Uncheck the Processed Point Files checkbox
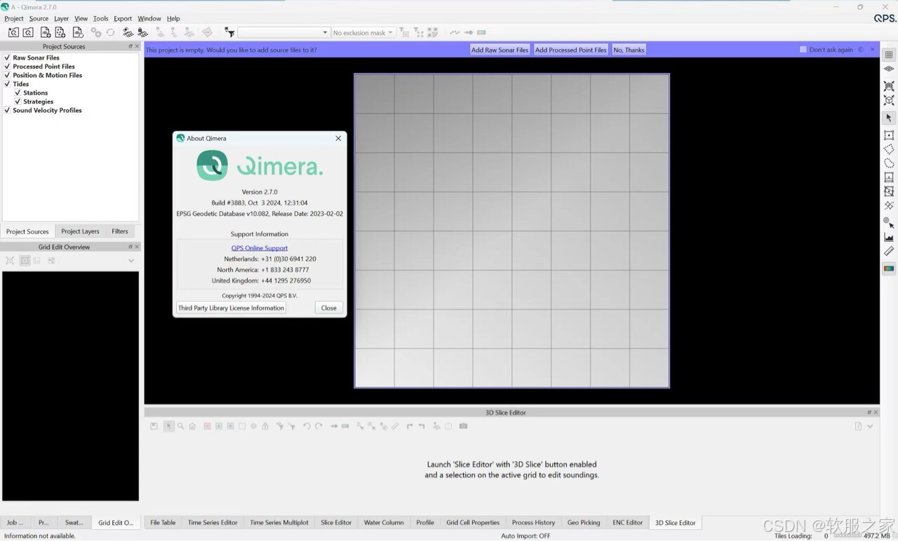 (x=7, y=67)
